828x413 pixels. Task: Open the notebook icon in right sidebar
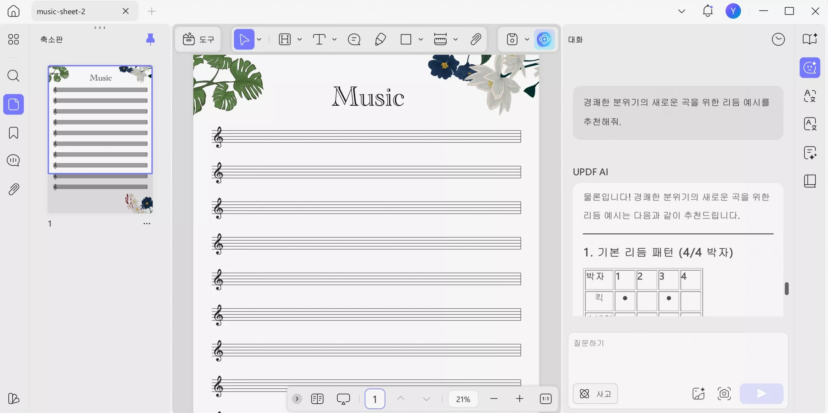click(x=810, y=181)
